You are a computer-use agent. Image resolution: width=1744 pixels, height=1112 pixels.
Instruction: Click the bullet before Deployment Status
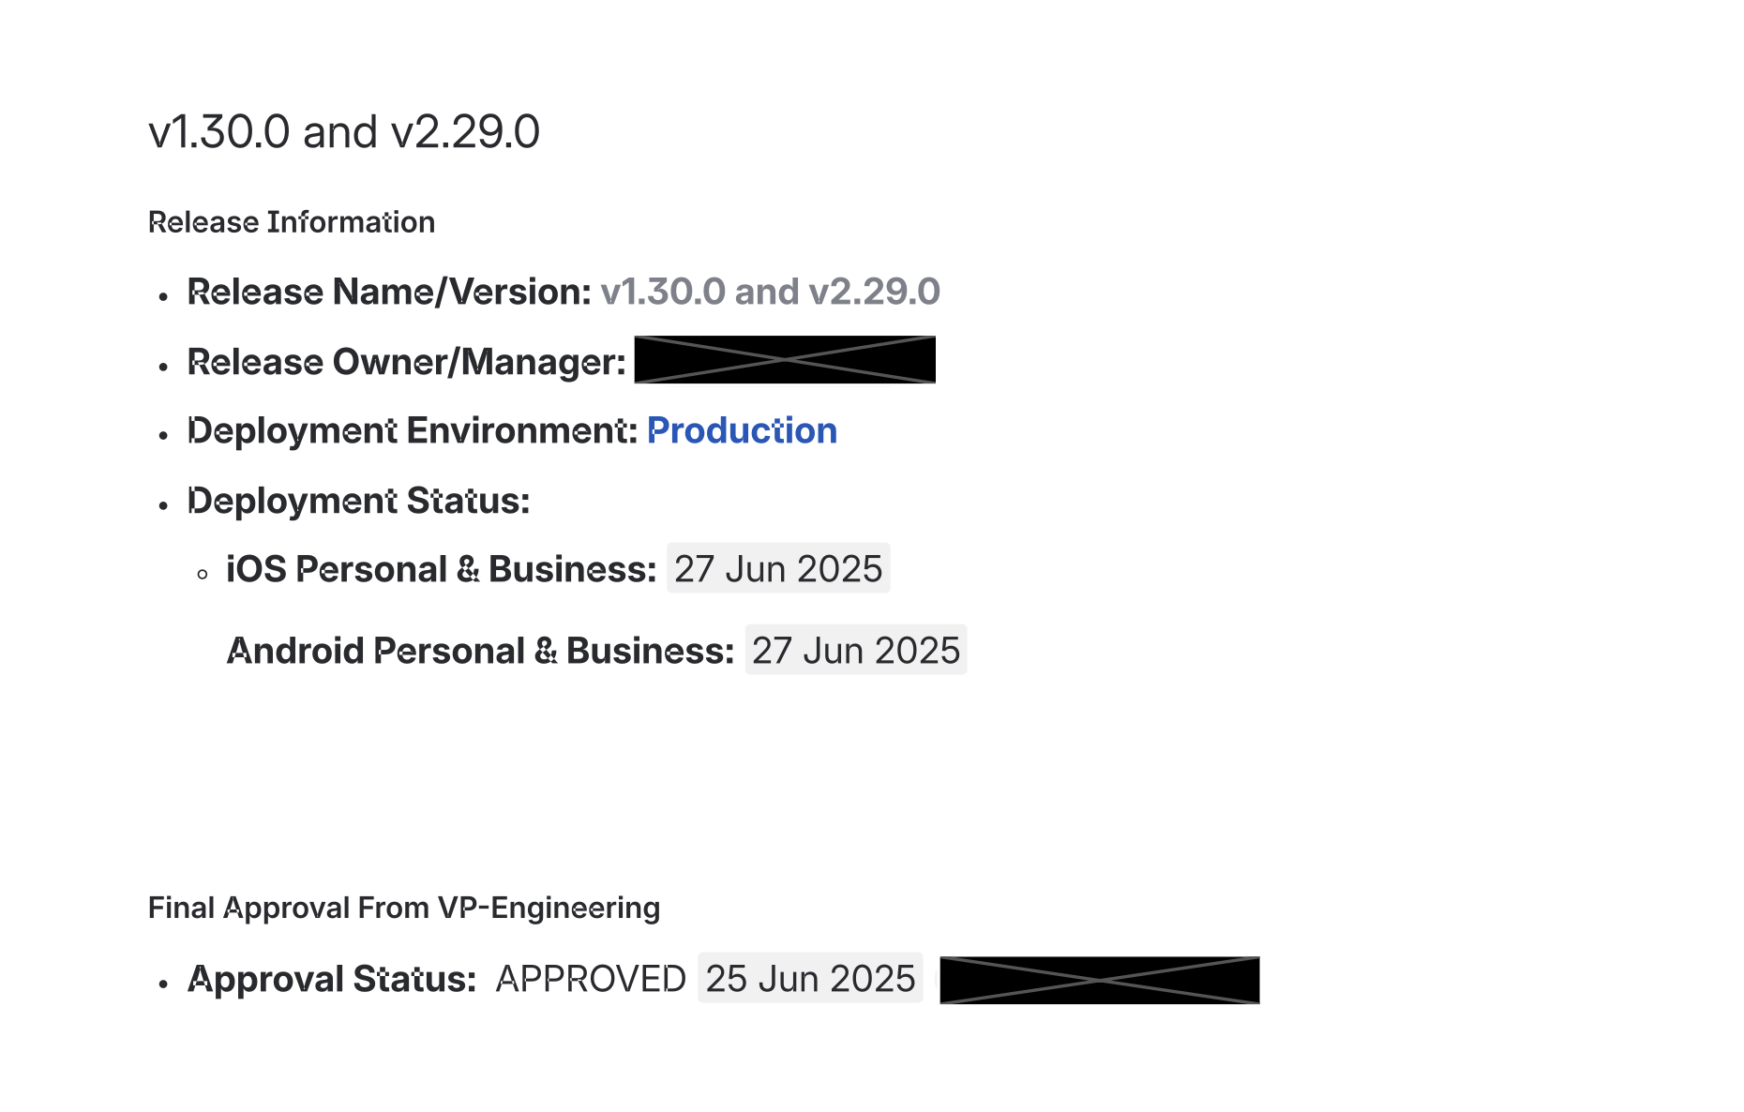163,505
